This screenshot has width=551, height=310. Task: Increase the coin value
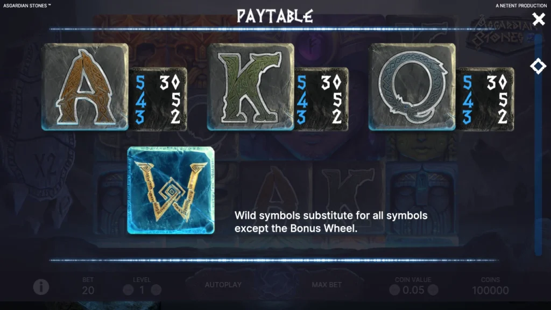pyautogui.click(x=433, y=290)
